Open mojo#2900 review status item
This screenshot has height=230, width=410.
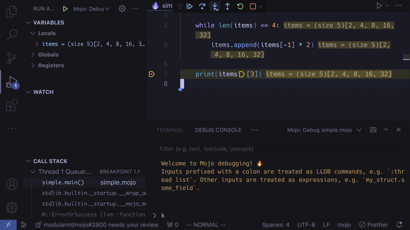tap(97, 225)
